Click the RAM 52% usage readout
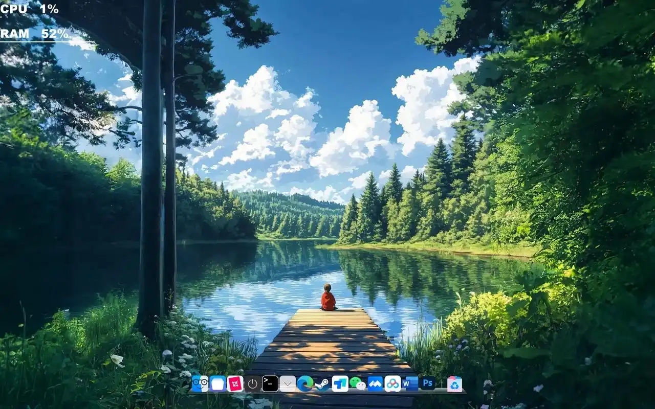This screenshot has width=655, height=409. click(x=34, y=34)
